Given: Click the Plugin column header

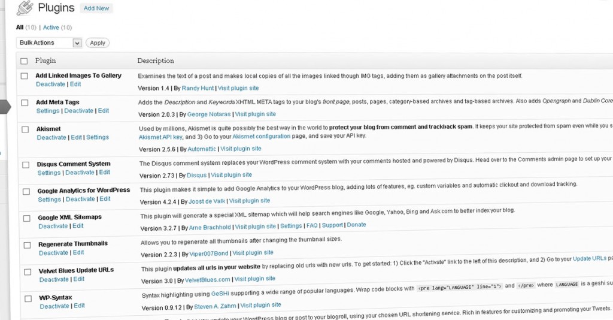Looking at the screenshot, I should click(45, 61).
